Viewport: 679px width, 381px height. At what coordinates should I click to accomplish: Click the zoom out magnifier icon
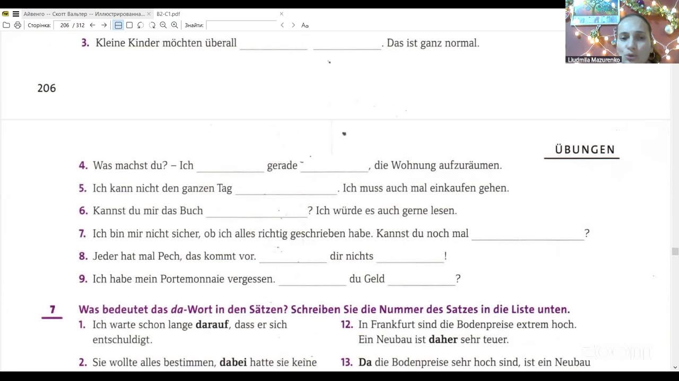click(x=163, y=25)
